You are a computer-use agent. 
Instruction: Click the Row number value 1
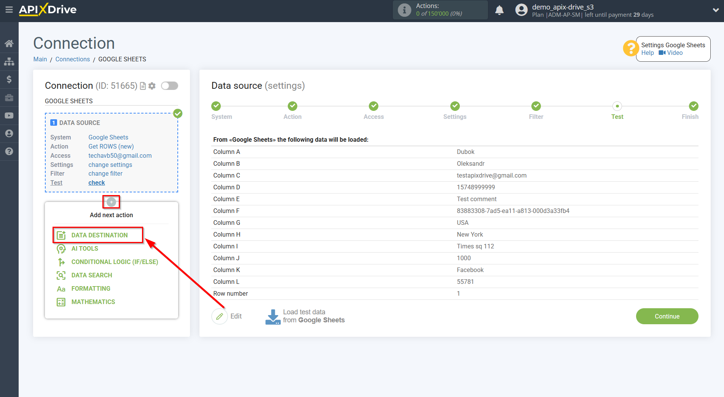coord(458,293)
